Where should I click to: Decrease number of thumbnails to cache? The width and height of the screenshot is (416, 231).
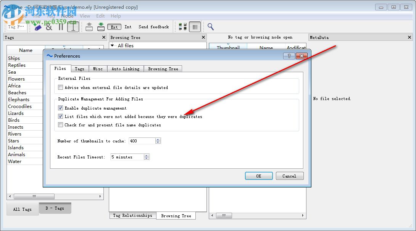pyautogui.click(x=158, y=142)
